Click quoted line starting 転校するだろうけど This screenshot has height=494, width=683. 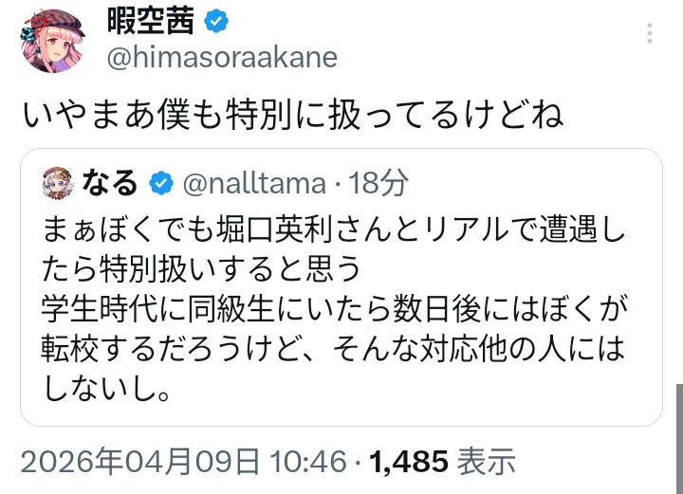pyautogui.click(x=335, y=350)
